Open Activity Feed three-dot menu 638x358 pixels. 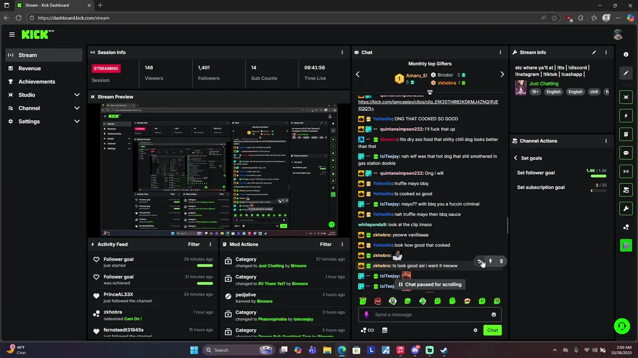pos(210,244)
